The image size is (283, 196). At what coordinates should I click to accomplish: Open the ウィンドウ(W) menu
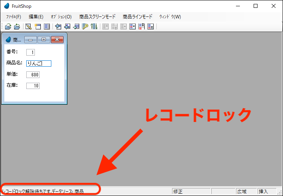click(x=170, y=17)
